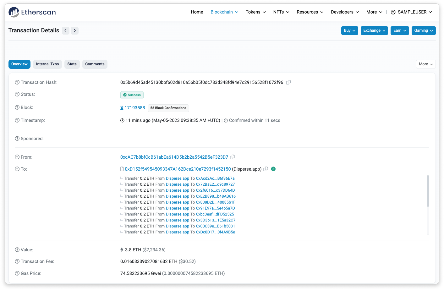Switch to the Comments tab
Image resolution: width=444 pixels, height=290 pixels.
(x=95, y=64)
